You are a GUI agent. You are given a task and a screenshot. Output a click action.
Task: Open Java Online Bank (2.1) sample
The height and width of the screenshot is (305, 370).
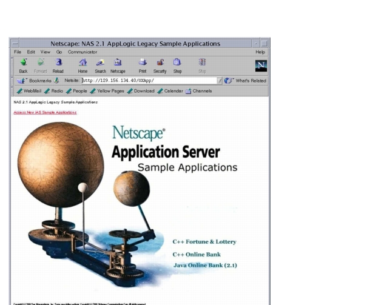[205, 266]
